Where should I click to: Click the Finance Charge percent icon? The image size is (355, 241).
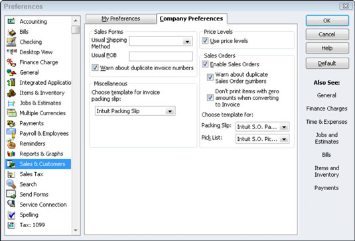[11, 62]
